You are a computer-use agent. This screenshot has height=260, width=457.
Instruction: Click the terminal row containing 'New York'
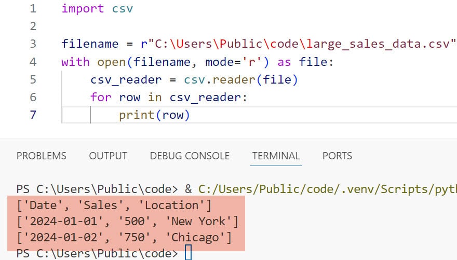128,222
